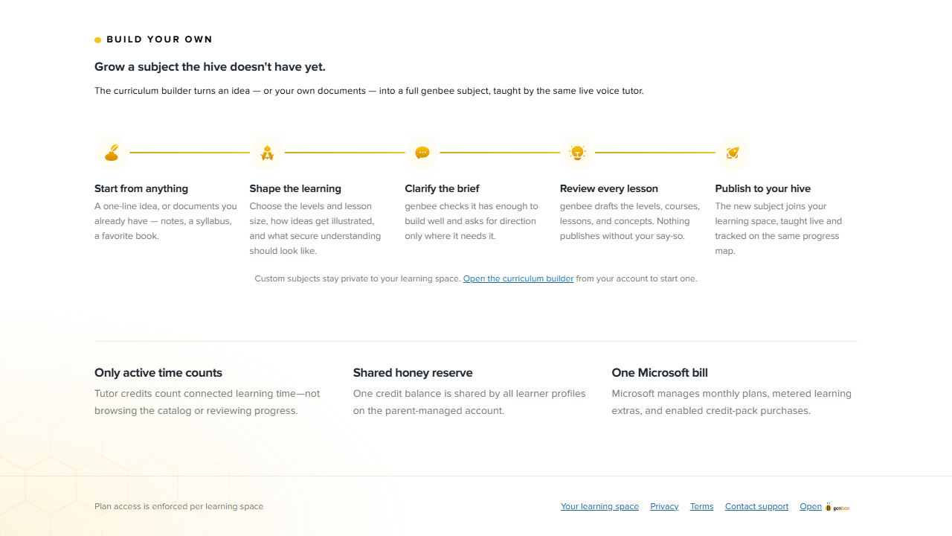Click the Shared honey reserve heading

pos(413,373)
